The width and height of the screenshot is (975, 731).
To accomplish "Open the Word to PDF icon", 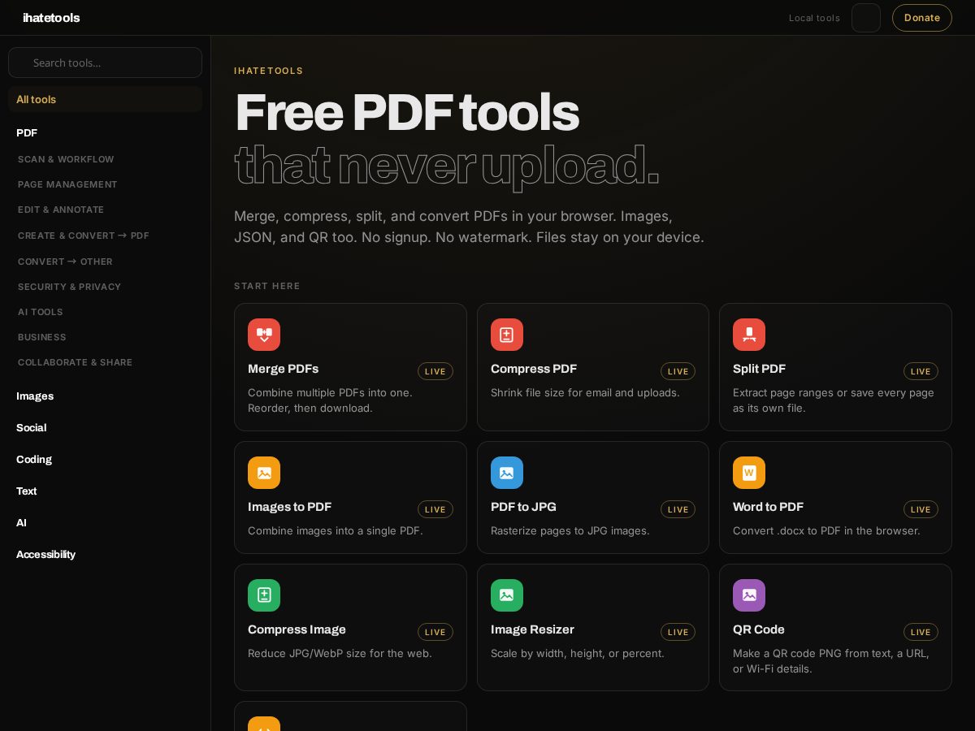I will (x=749, y=473).
